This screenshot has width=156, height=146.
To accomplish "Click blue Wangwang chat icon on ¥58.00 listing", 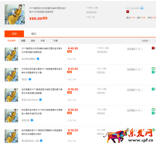I will pyautogui.click(x=41, y=99).
